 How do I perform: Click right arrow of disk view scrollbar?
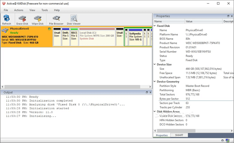tap(150, 87)
